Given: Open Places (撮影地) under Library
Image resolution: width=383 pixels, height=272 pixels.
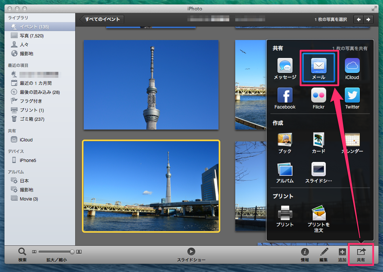Looking at the screenshot, I should point(40,54).
